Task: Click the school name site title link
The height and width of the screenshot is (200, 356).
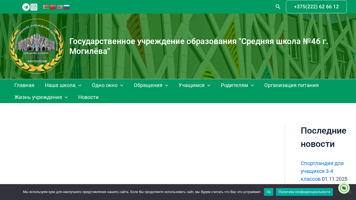Action: point(199,46)
